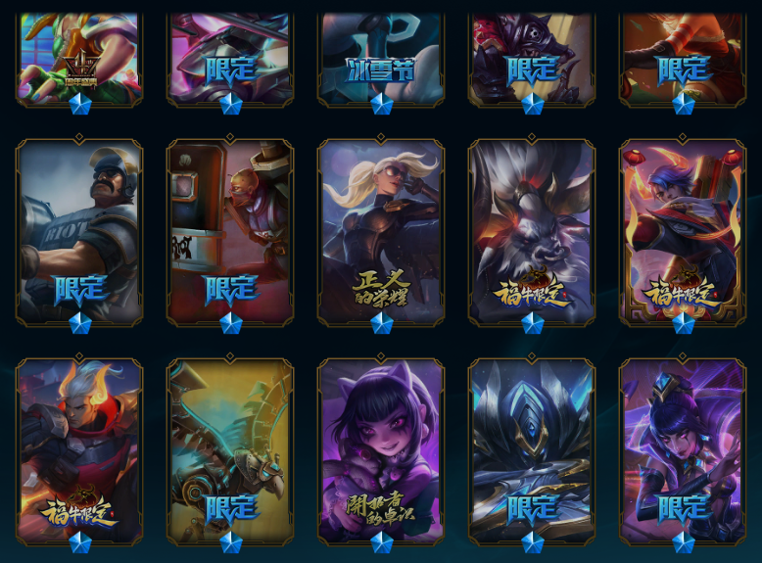Select the purple goth girl with teddy bear card
The width and height of the screenshot is (762, 563).
coord(381,451)
